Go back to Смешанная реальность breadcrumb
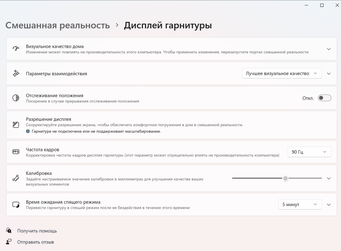The height and width of the screenshot is (251, 341). click(x=57, y=25)
